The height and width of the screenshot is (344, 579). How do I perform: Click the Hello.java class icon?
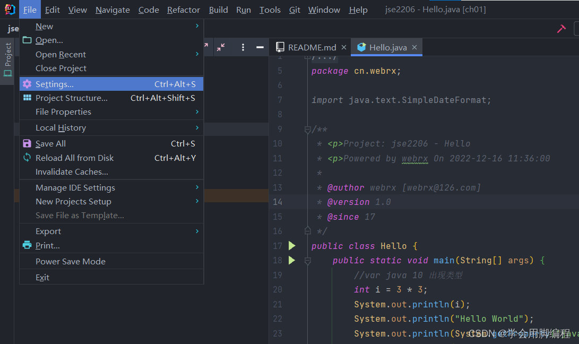[361, 47]
